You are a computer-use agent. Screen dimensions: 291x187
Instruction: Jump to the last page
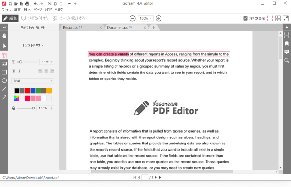click(x=160, y=177)
